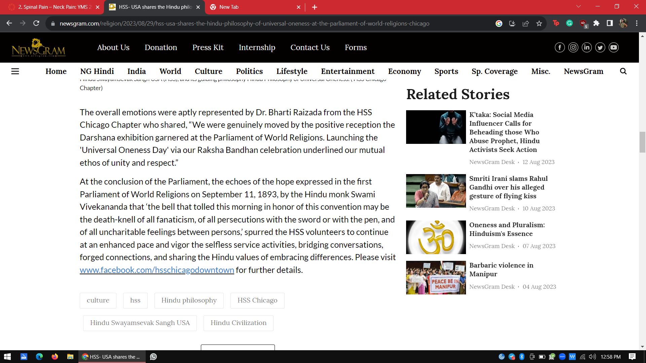
Task: Go to Home section
Action: click(56, 71)
